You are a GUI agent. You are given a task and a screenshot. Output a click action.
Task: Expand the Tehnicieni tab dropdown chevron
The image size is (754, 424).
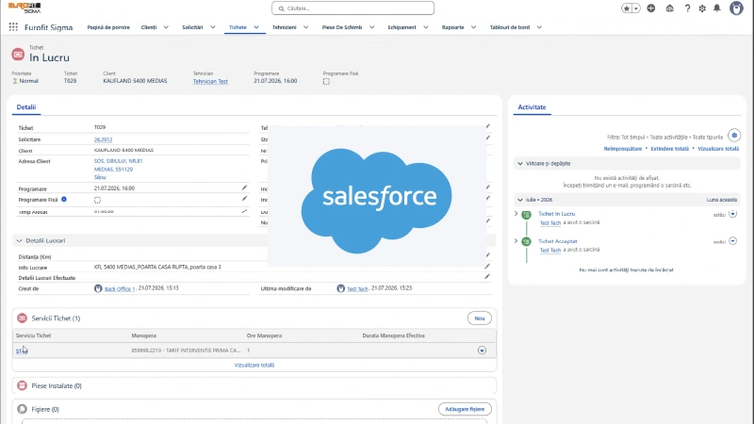(305, 27)
